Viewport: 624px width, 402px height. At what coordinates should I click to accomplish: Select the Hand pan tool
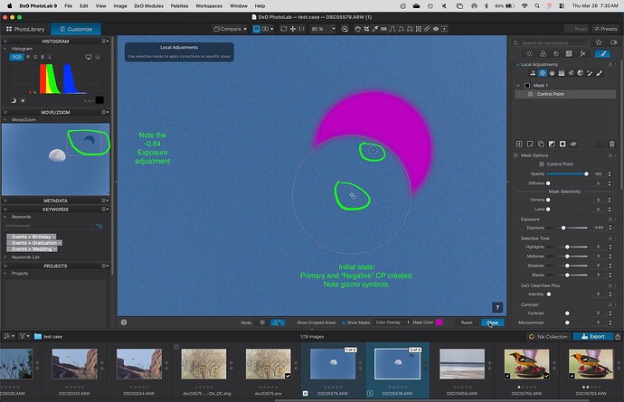pos(357,29)
